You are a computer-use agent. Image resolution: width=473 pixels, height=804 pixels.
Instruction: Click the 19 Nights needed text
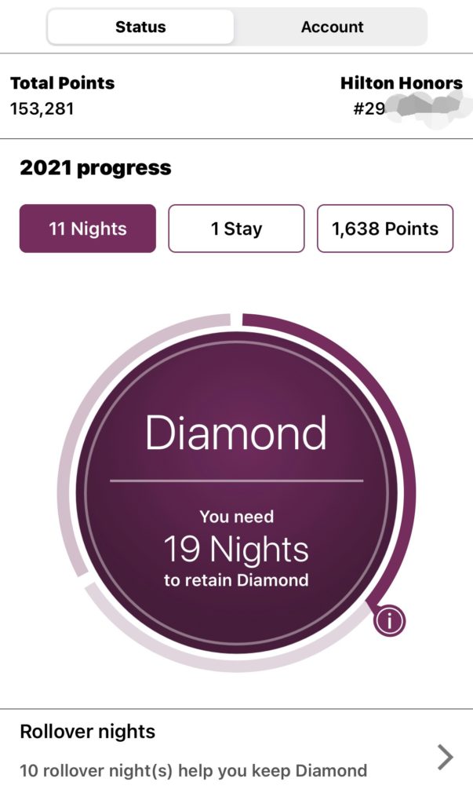[236, 550]
